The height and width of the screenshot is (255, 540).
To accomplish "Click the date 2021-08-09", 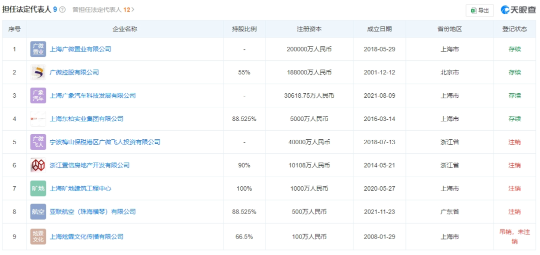I will (x=379, y=95).
